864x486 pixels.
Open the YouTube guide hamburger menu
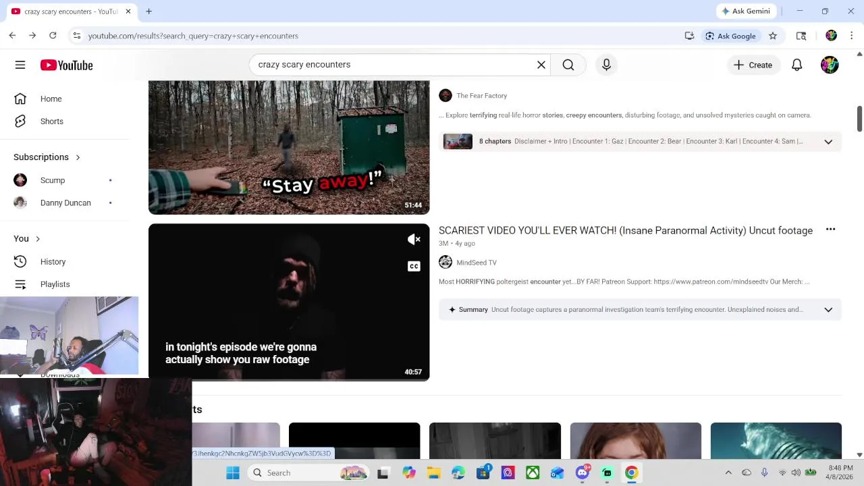point(20,65)
